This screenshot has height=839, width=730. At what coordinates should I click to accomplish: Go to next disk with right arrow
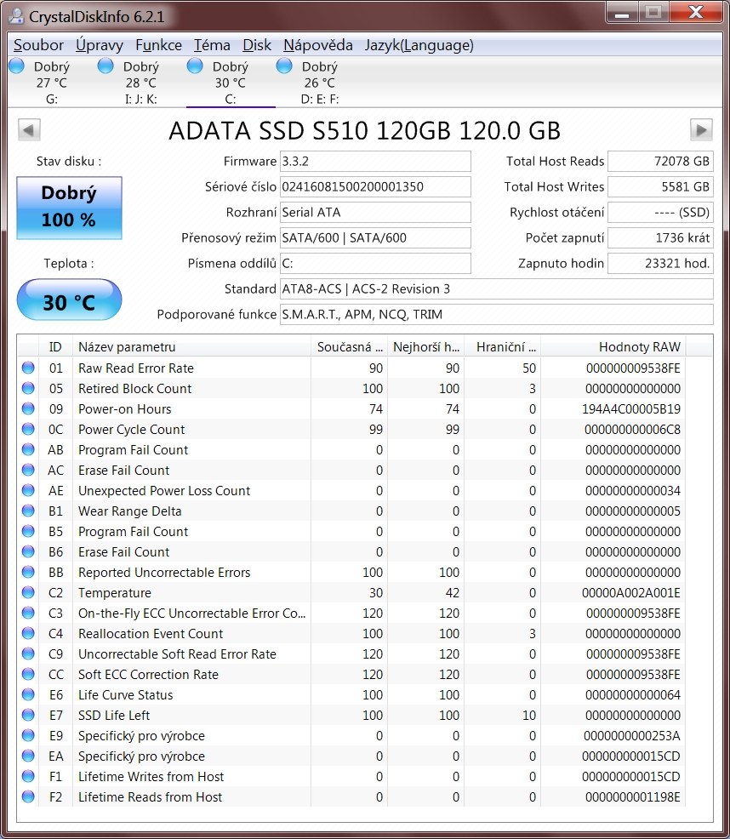click(x=701, y=129)
